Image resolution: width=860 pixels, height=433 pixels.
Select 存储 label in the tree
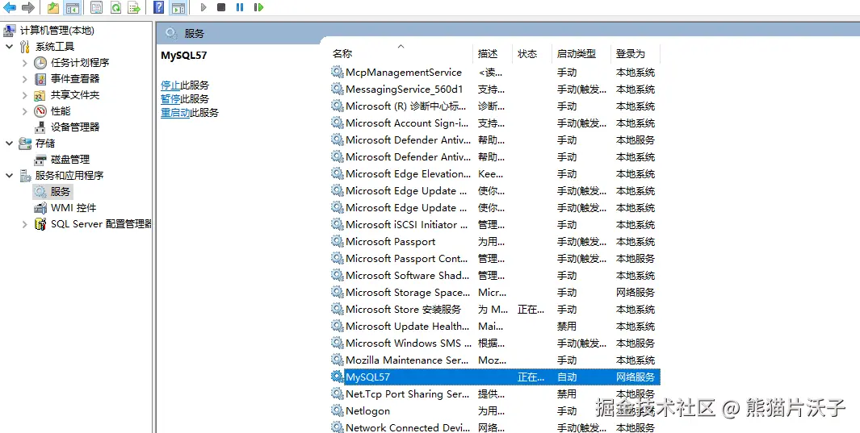tap(45, 144)
